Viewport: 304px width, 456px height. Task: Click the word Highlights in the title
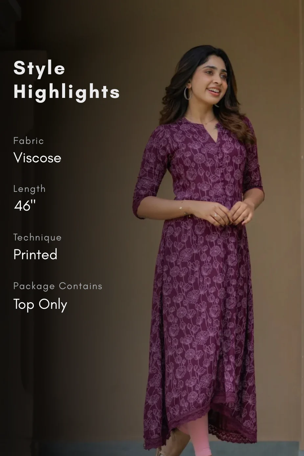(x=67, y=92)
